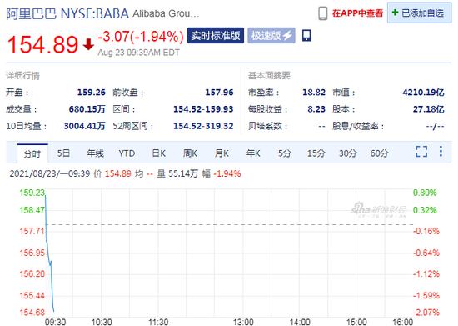Image resolution: width=458 pixels, height=326 pixels.
Task: Click the 区间 value 154.52-159.93
Action: click(x=203, y=109)
